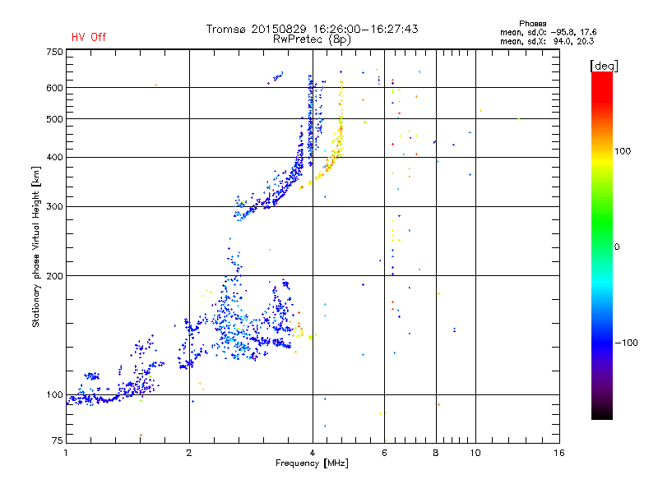
Task: Click the '[deg]' colorbar unit label
Action: [604, 66]
